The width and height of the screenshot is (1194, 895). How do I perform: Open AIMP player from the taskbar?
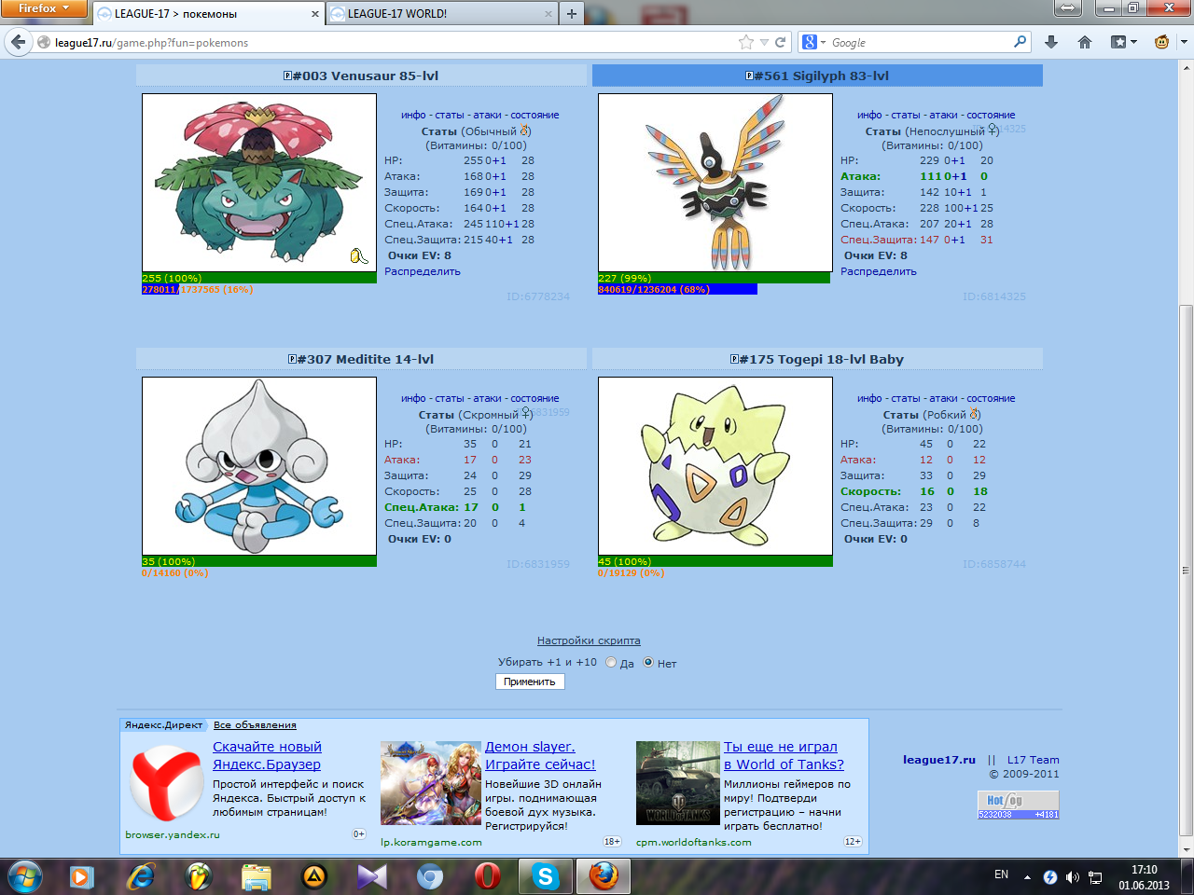tap(314, 876)
